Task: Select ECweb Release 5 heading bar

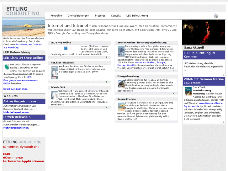Action: (x=24, y=117)
